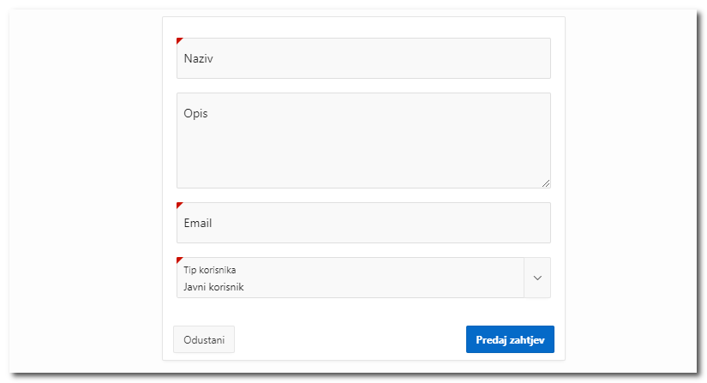This screenshot has width=707, height=383.
Task: Click the Opis placeholder text
Action: (195, 114)
